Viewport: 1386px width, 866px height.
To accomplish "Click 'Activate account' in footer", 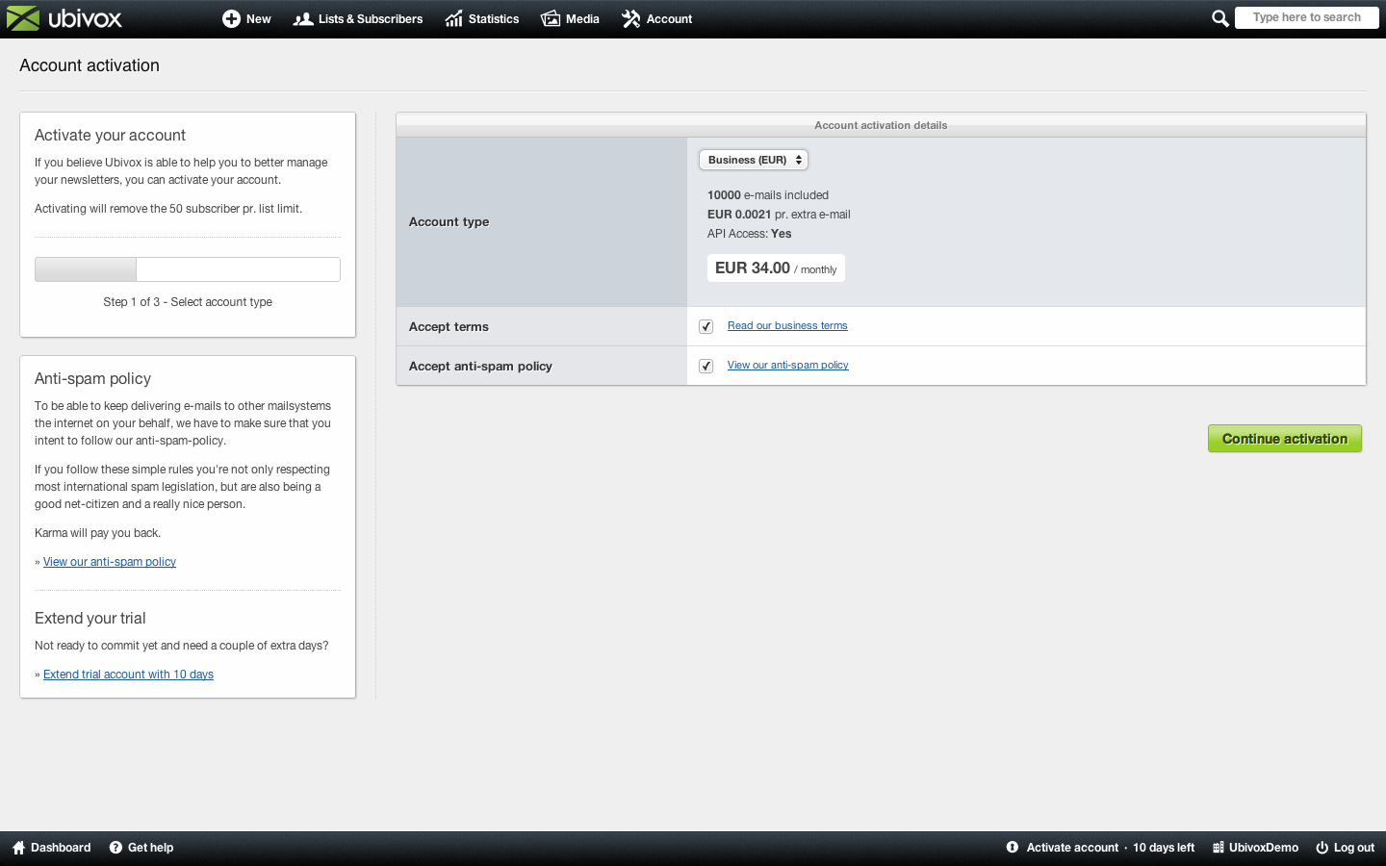I will pos(1072,848).
